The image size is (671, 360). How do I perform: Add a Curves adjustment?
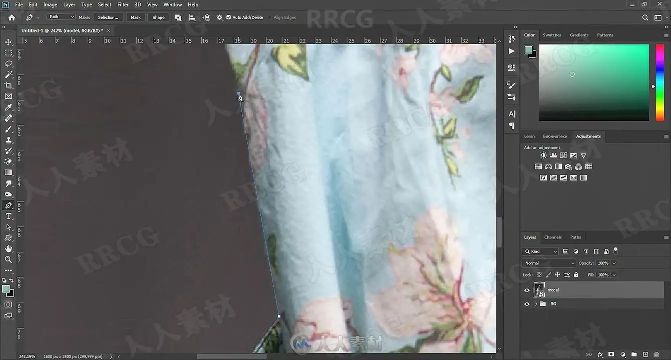[x=563, y=155]
